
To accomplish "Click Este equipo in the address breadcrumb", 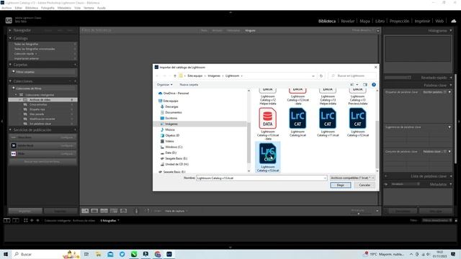I will [195, 76].
